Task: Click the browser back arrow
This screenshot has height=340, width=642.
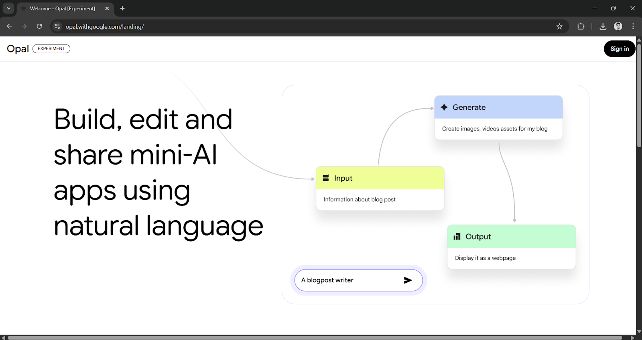Action: (9, 26)
